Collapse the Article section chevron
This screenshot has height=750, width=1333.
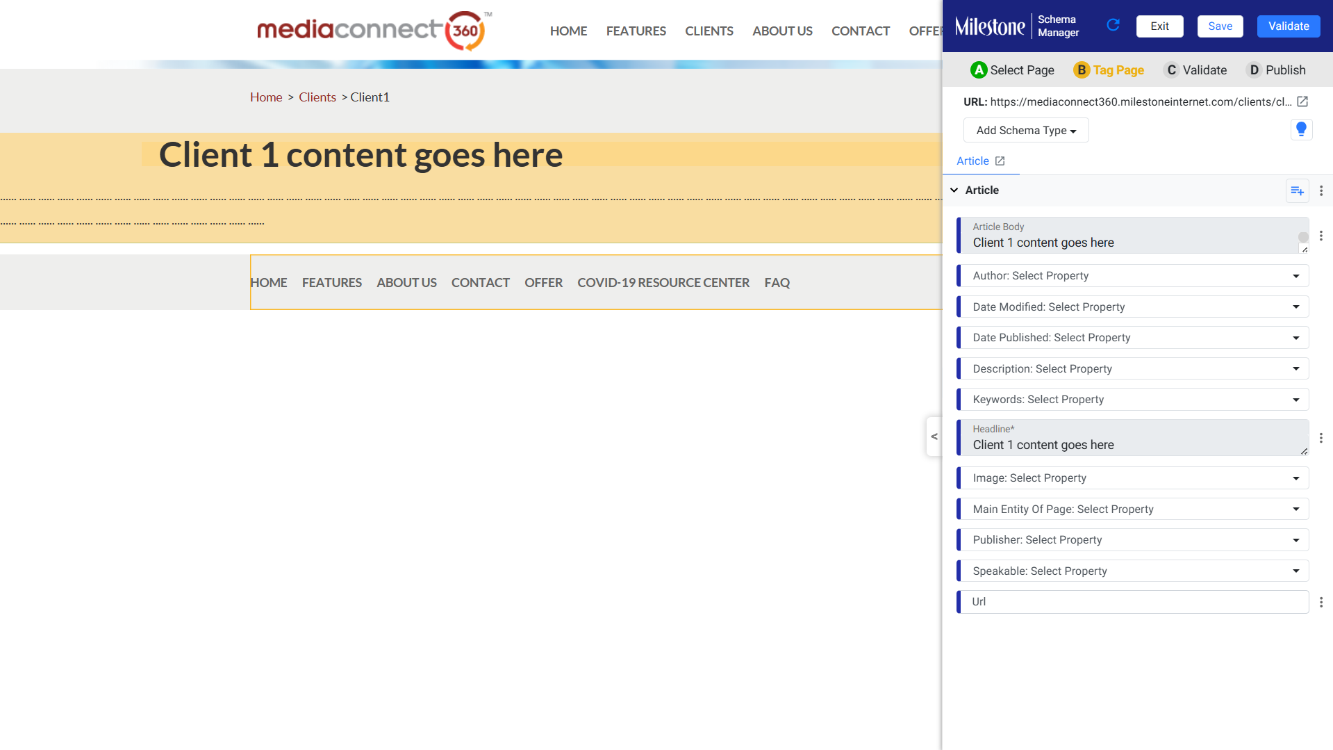click(954, 190)
